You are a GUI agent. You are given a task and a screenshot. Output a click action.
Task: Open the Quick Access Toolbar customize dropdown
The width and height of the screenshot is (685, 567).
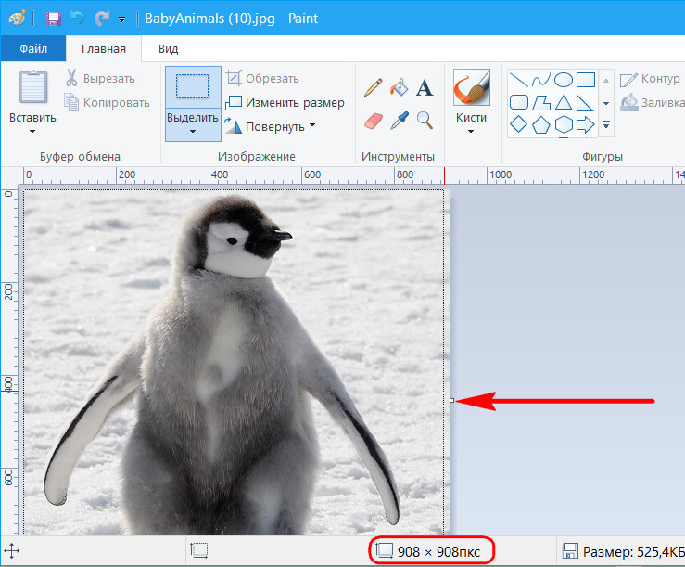(121, 19)
